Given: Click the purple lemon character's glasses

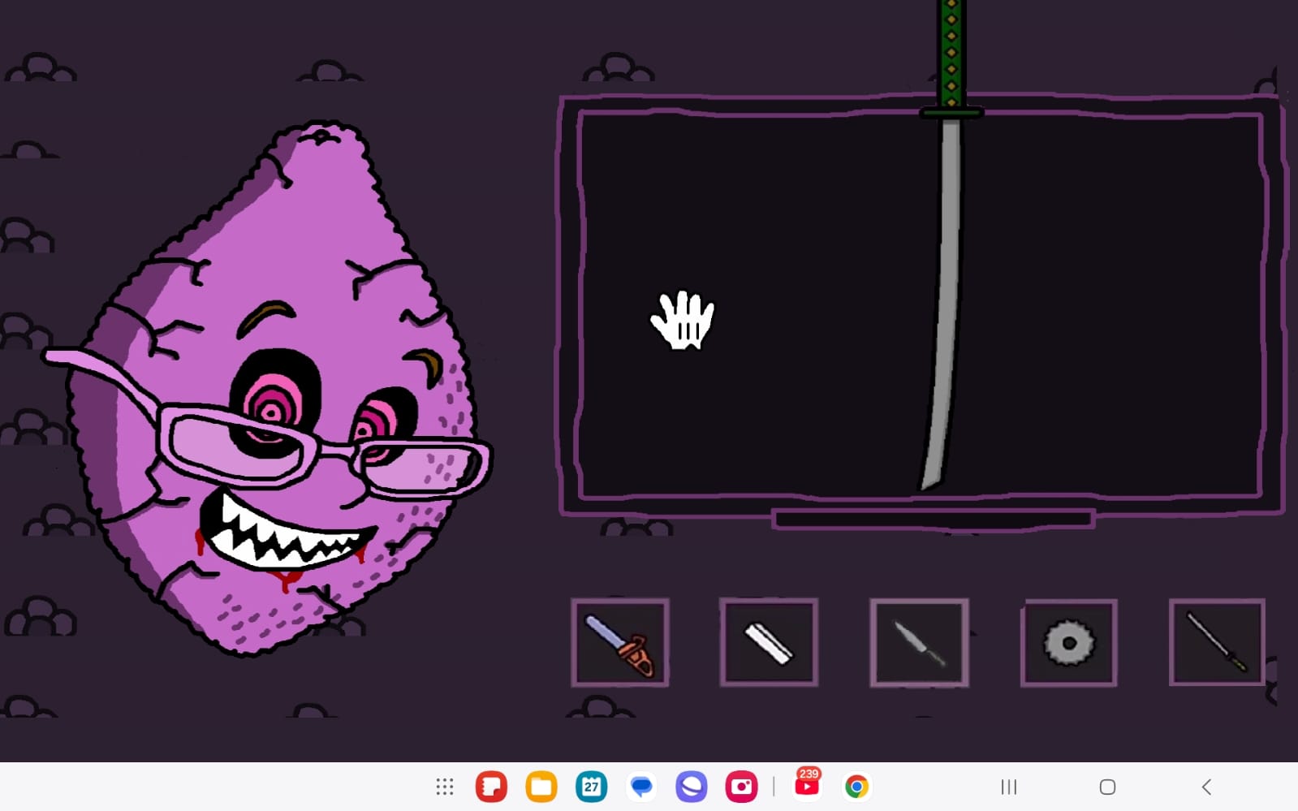Looking at the screenshot, I should point(268,423).
